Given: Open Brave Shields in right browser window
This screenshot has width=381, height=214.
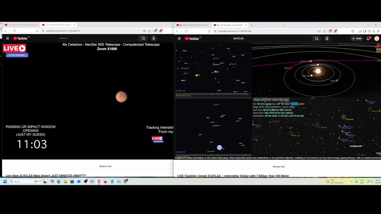Looking at the screenshot, I should 330,31.
